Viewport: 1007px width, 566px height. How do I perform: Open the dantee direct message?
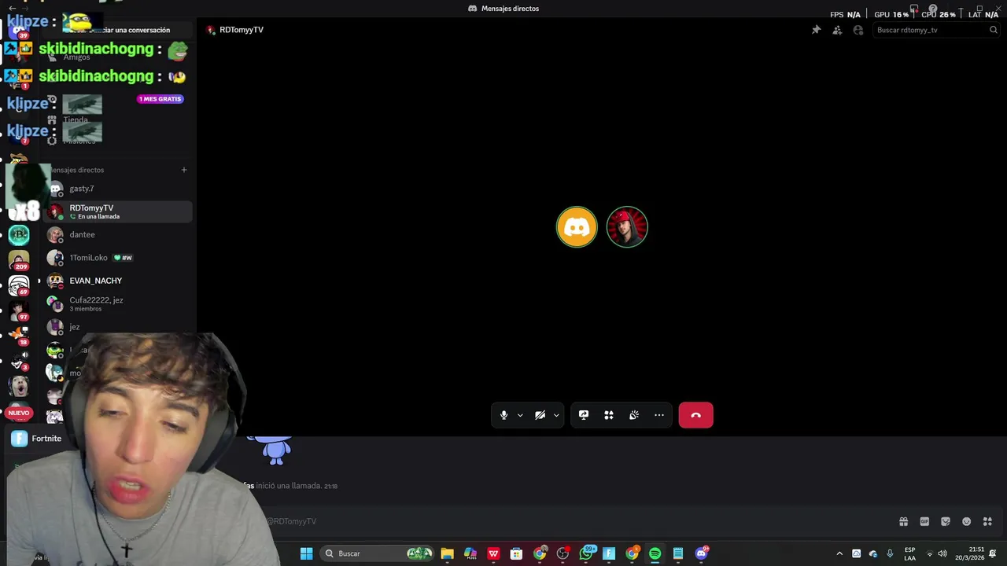coord(118,234)
